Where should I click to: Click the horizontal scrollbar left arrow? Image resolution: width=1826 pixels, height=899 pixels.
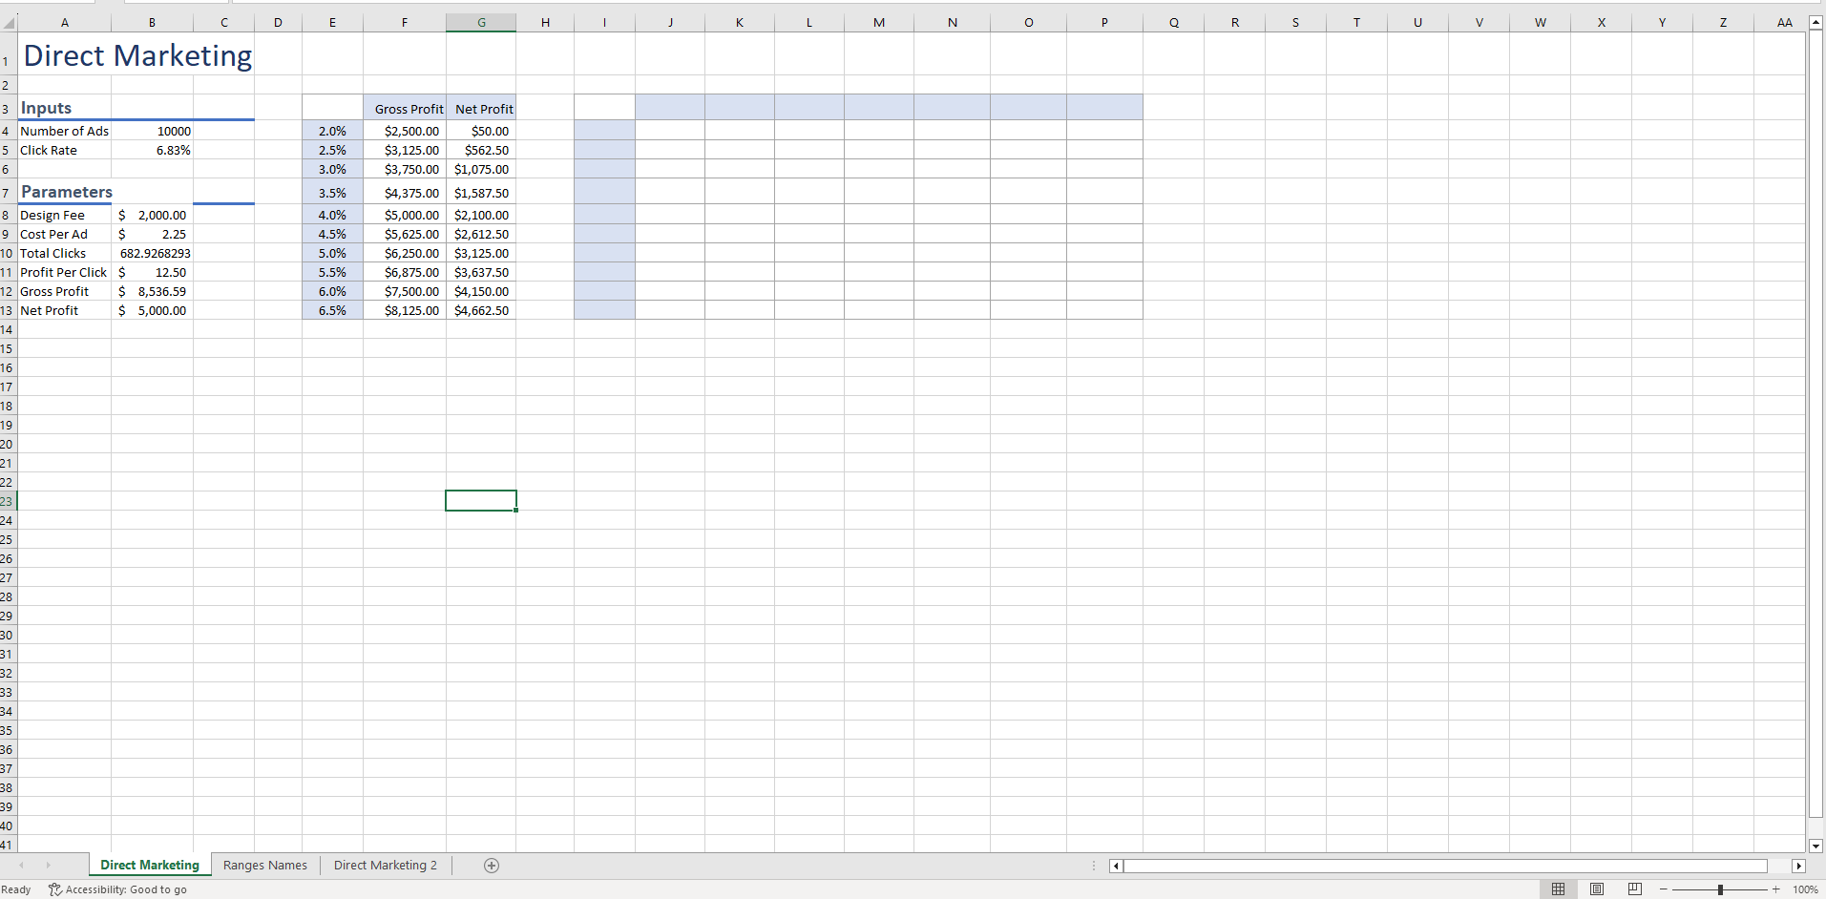(x=1116, y=867)
